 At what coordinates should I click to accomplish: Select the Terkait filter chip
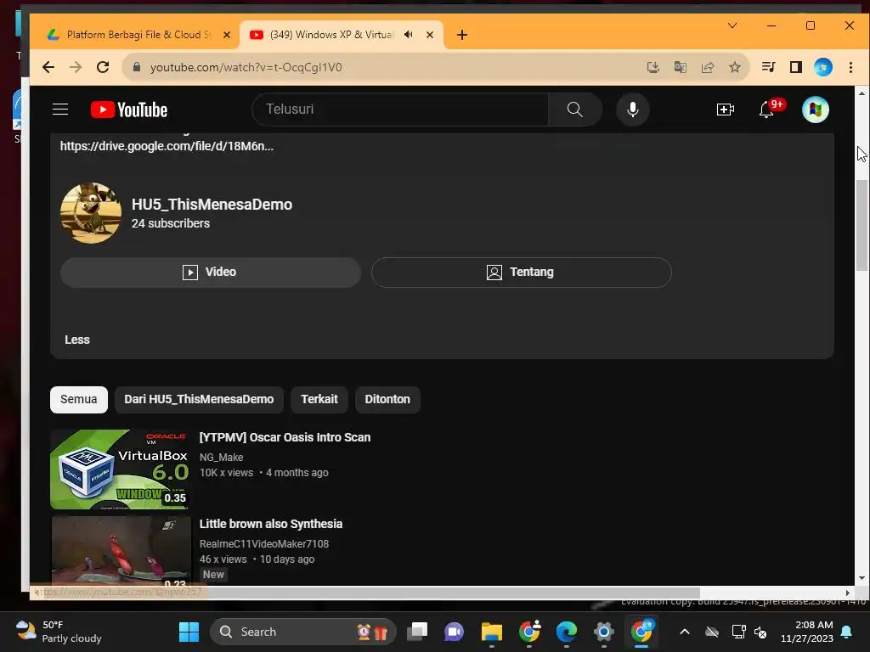coord(319,399)
